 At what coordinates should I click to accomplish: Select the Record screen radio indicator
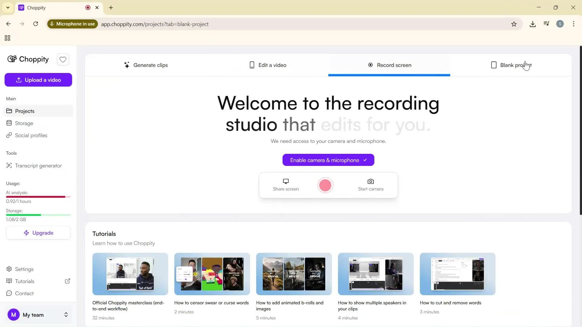370,65
